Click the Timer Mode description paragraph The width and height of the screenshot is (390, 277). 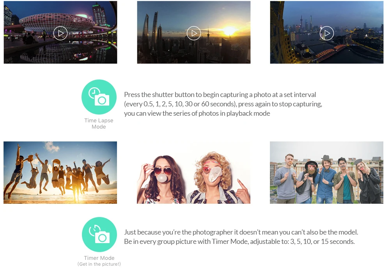coord(241,237)
